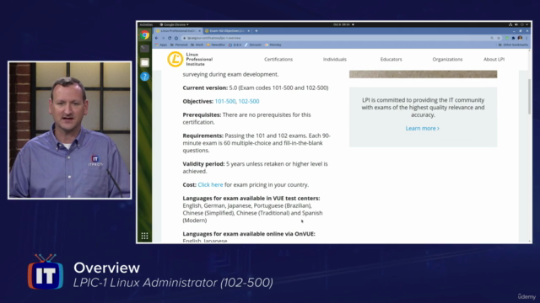The image size is (540, 303).
Task: Open the Google Chrome app menu dropdown
Action: (x=175, y=24)
